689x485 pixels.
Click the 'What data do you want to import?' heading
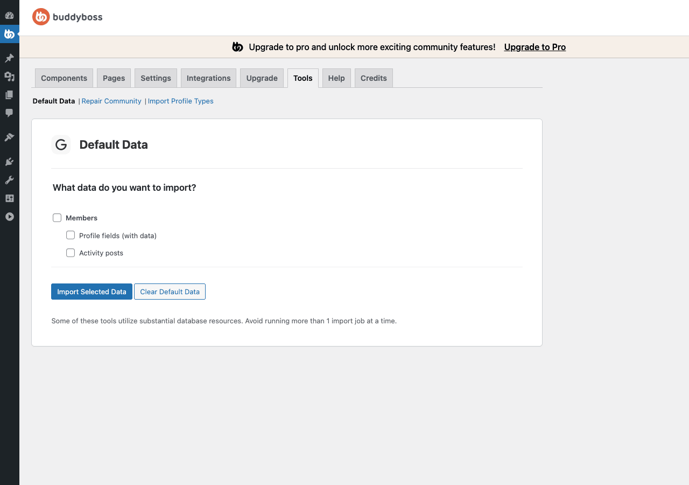pyautogui.click(x=124, y=188)
